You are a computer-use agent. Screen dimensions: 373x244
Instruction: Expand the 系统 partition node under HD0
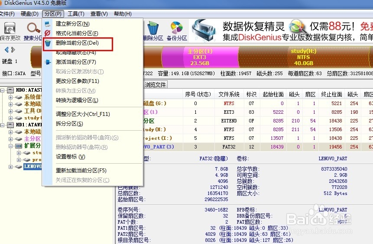click(x=10, y=97)
